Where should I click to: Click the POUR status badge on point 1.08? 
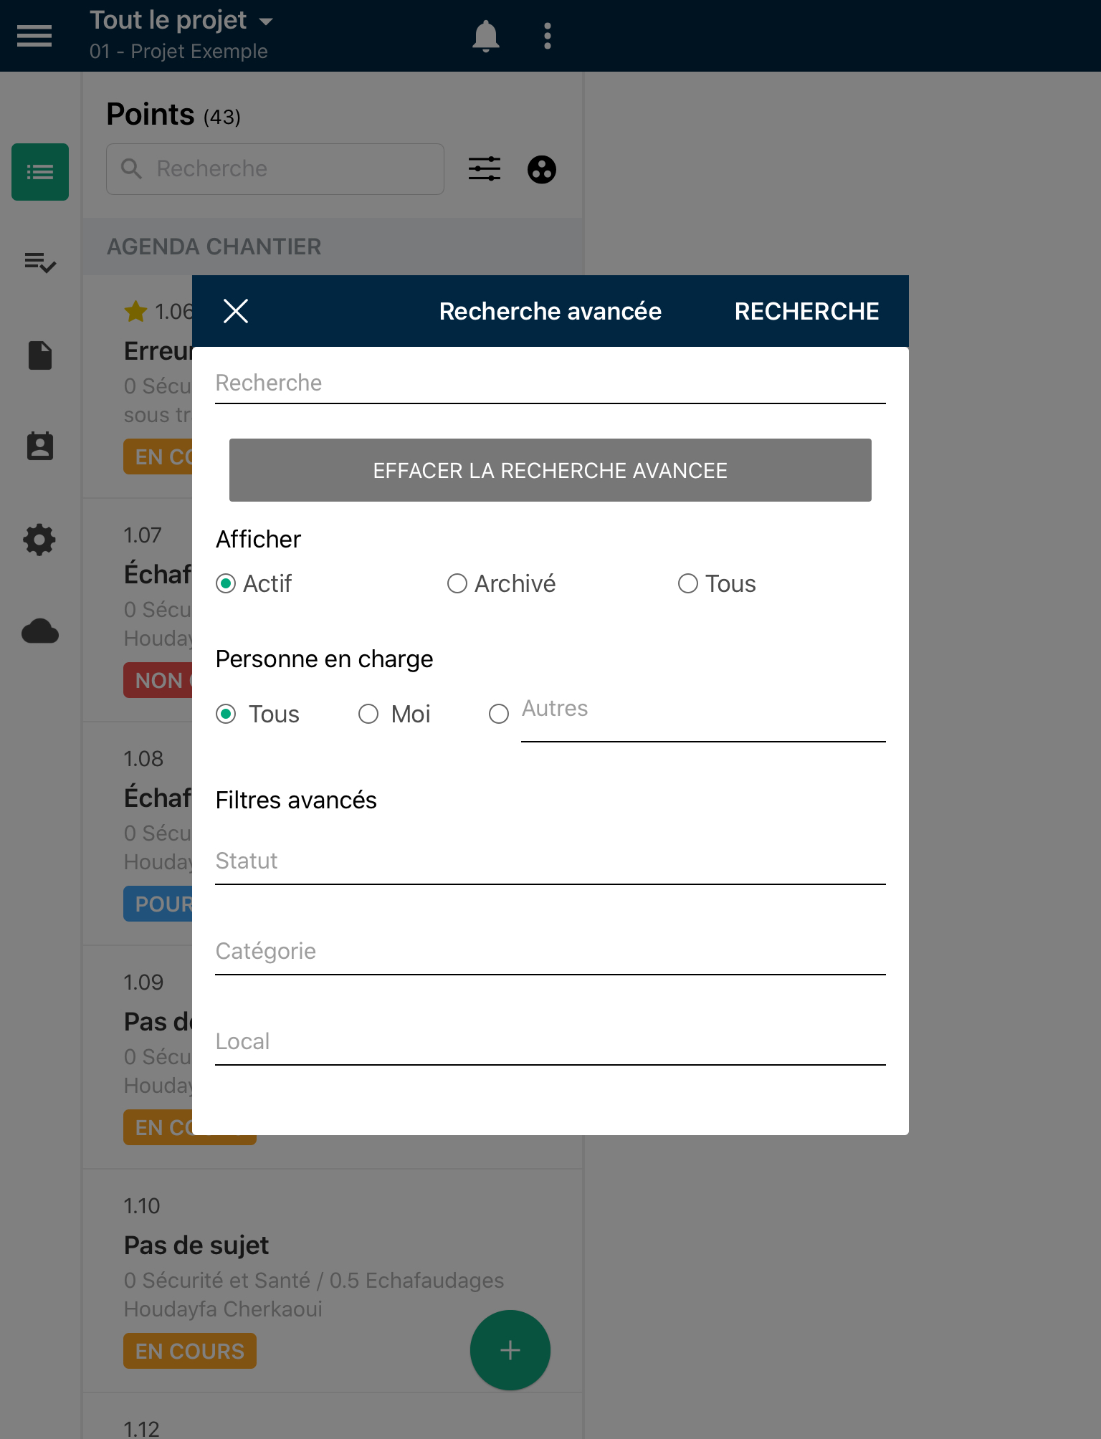pyautogui.click(x=158, y=904)
